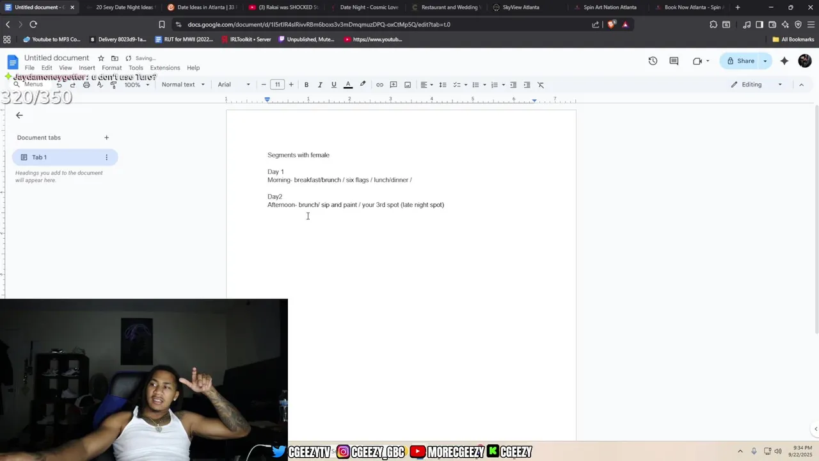Click the Untitled document title
The height and width of the screenshot is (461, 819).
(56, 58)
